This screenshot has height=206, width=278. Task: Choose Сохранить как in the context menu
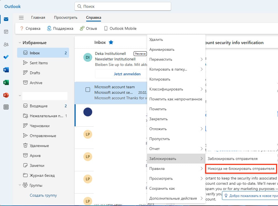(x=176, y=188)
